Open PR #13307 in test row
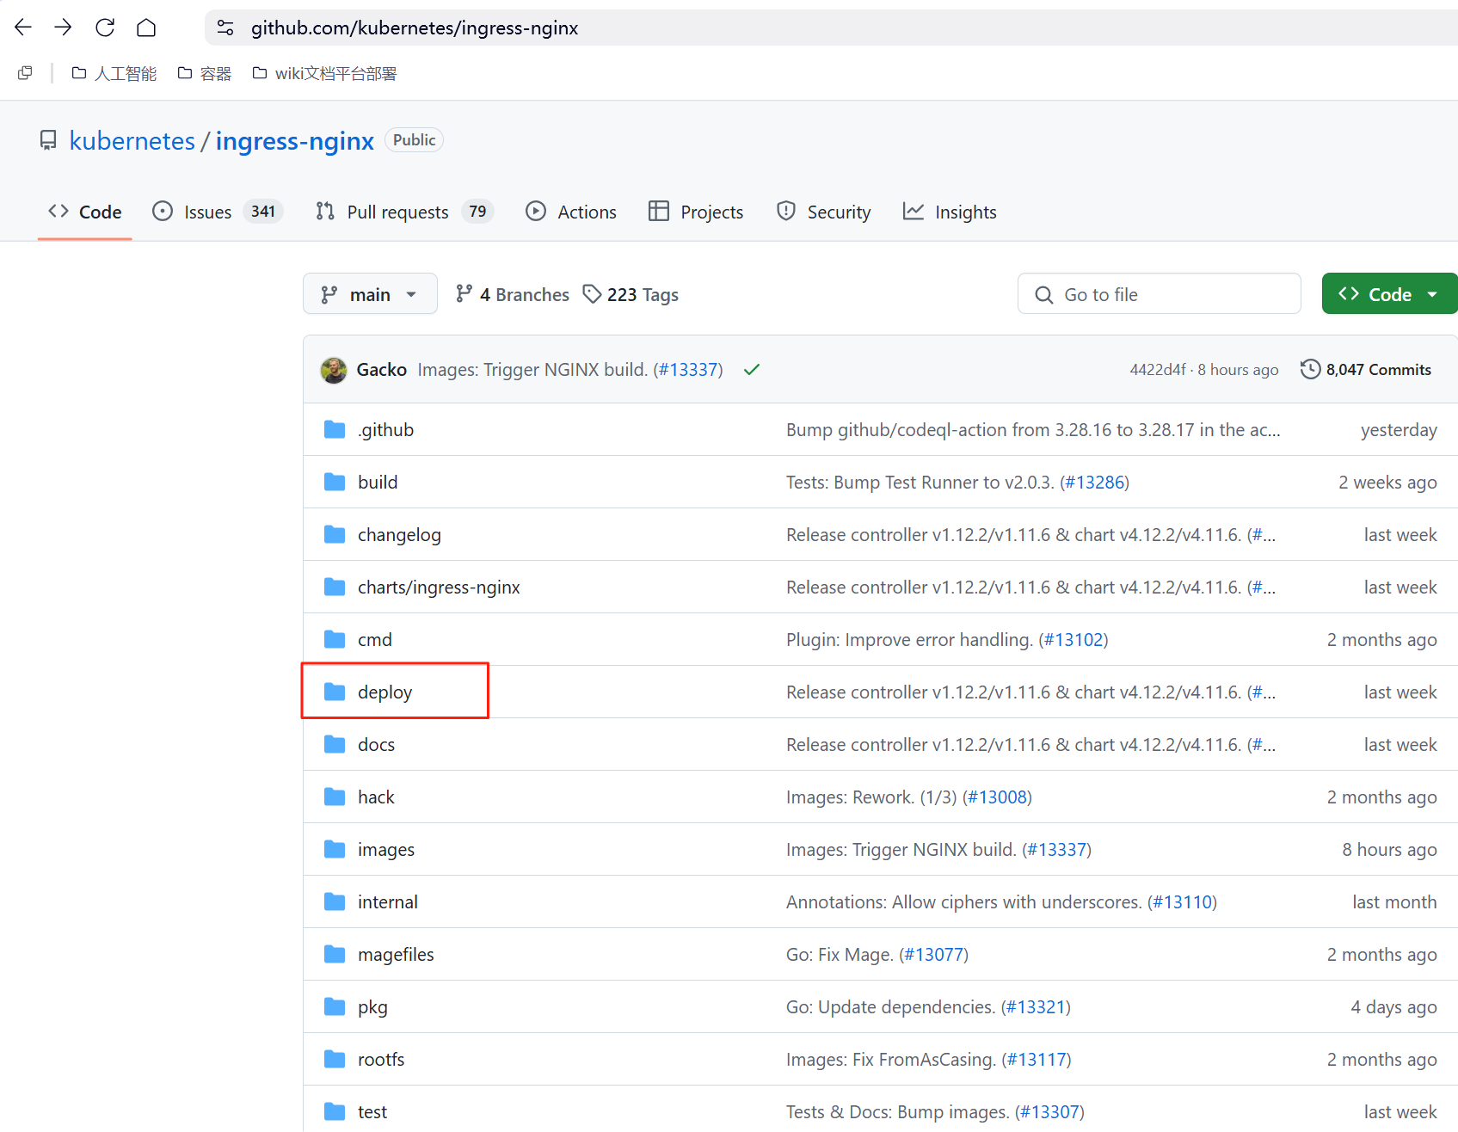Screen dimensions: 1458x1132 (x=1049, y=1111)
